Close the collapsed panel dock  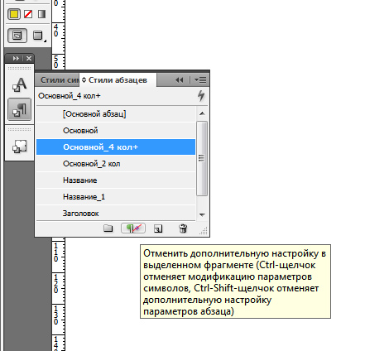coord(29,59)
